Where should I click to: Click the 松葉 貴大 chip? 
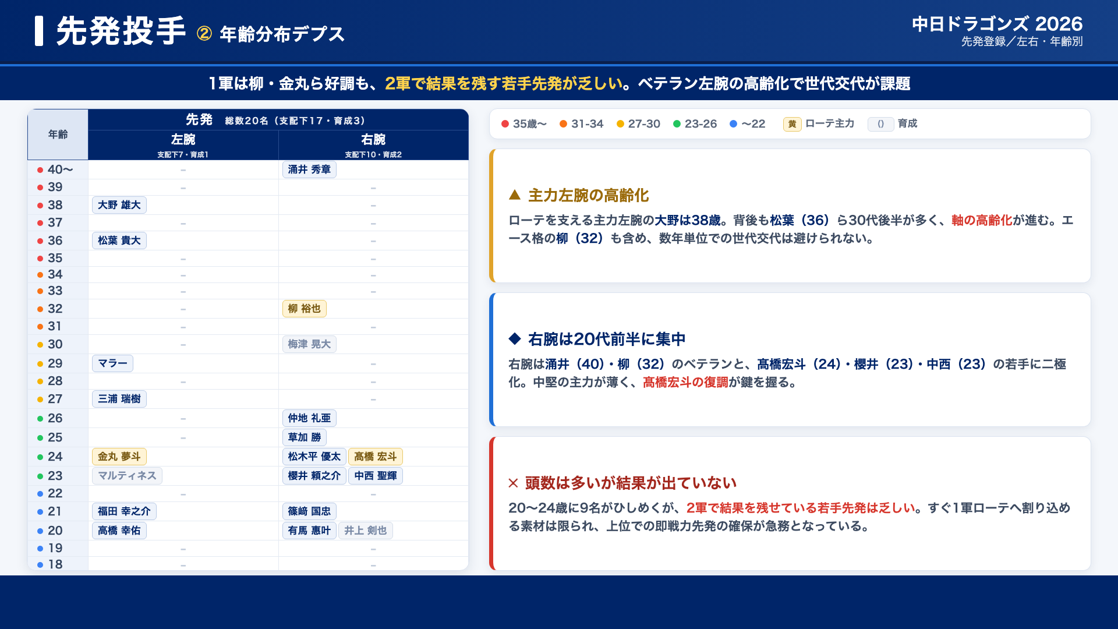(x=119, y=241)
